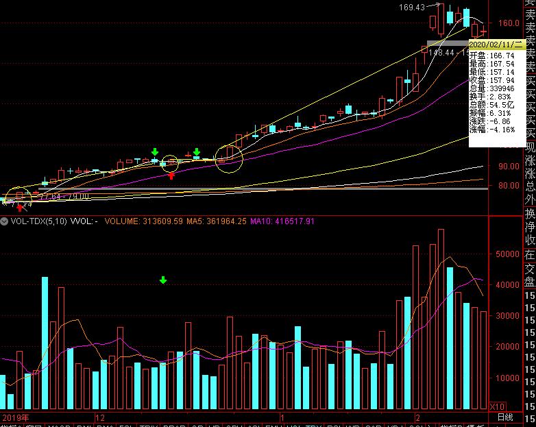Click the X10 volume scale label
This screenshot has width=536, height=427.
pyautogui.click(x=497, y=407)
